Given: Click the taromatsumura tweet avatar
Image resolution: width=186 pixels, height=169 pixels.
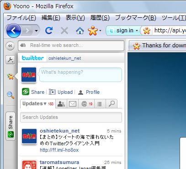Looking at the screenshot, I should pyautogui.click(x=29, y=165).
